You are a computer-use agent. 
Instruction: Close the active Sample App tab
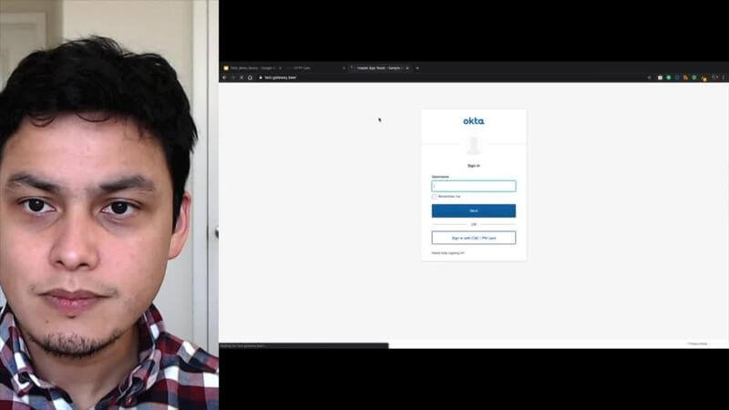407,67
